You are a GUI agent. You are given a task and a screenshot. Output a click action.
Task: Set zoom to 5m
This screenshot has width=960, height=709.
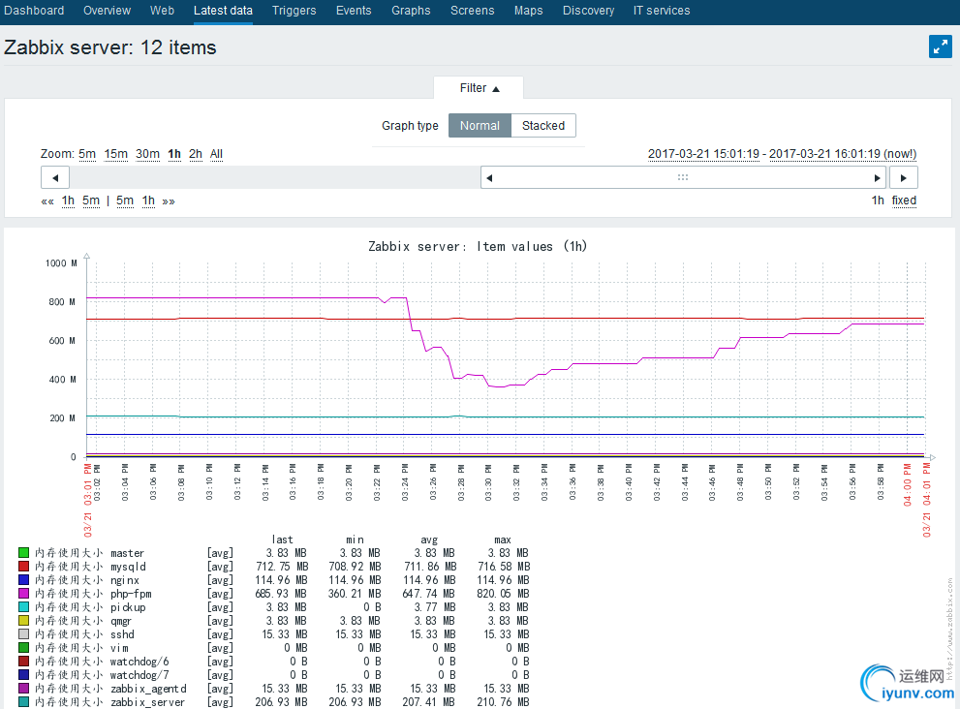click(87, 154)
